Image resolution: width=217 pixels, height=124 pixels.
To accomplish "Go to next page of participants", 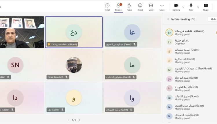I will pos(79,120).
